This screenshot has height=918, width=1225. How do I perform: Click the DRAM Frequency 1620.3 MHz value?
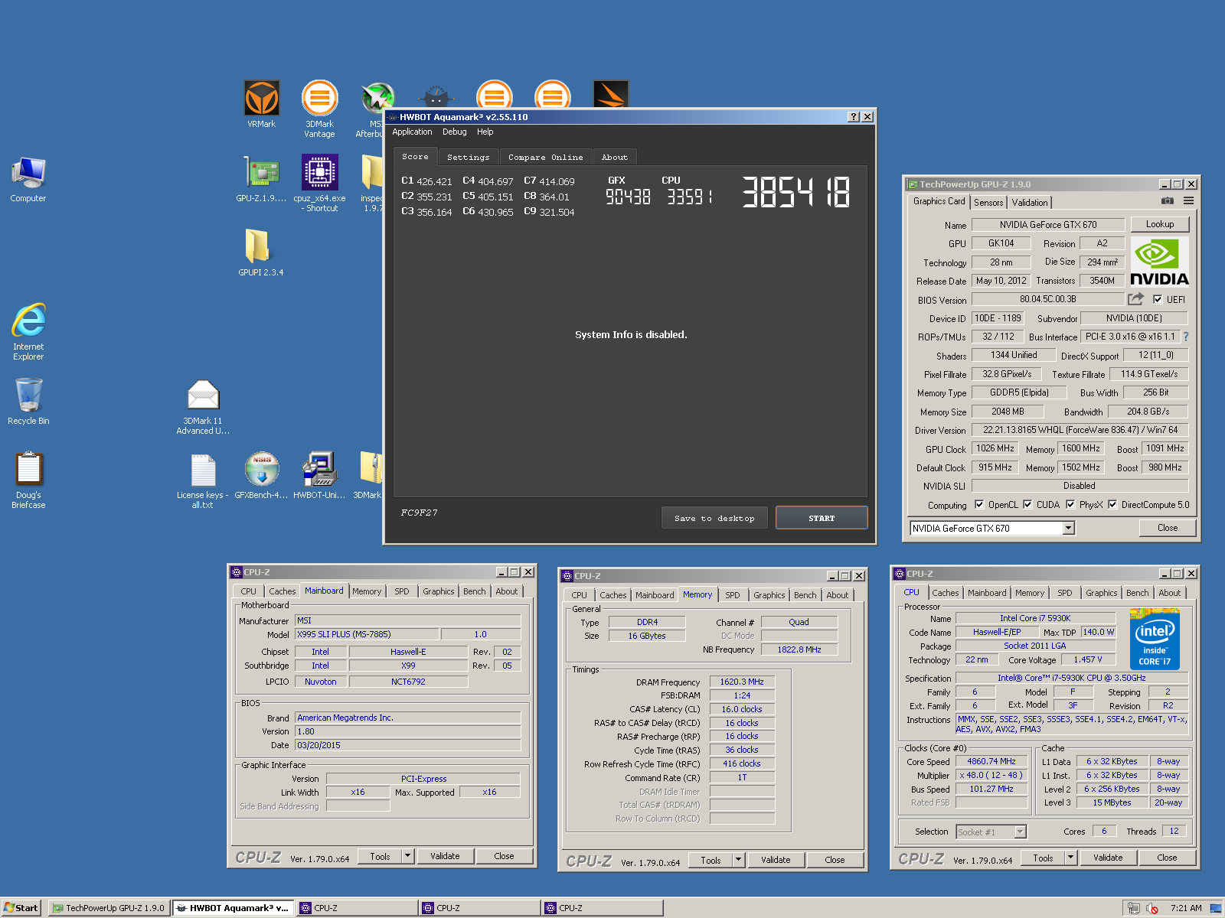[x=742, y=682]
